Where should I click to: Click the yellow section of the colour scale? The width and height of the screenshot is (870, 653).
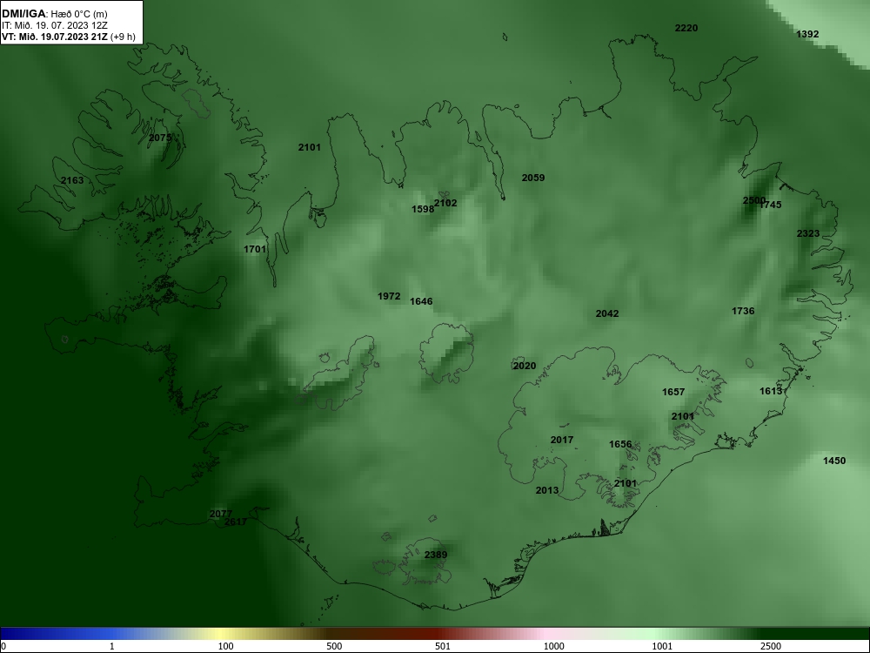pos(222,634)
